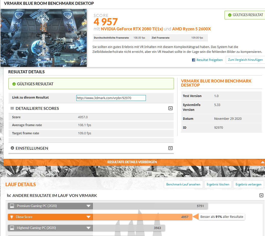Click Ziel Framerate value 109.00 fps

(x=197, y=38)
